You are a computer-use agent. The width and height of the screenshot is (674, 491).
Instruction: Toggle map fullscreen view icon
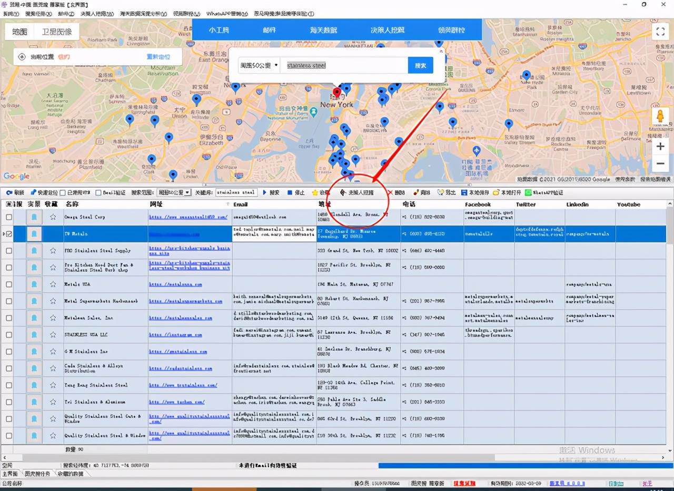pos(660,32)
